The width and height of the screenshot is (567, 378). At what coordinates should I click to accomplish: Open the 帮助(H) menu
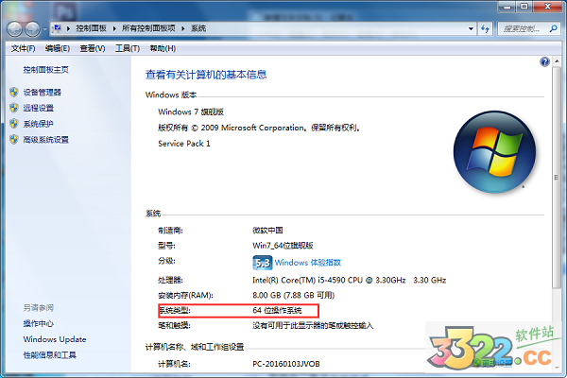coord(163,48)
